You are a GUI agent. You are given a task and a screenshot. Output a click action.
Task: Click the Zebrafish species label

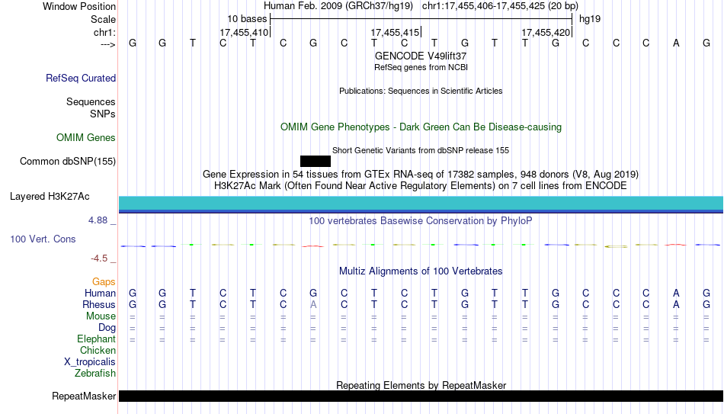(x=95, y=374)
